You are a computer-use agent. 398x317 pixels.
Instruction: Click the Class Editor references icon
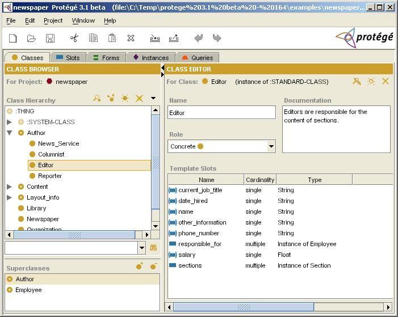pos(357,82)
